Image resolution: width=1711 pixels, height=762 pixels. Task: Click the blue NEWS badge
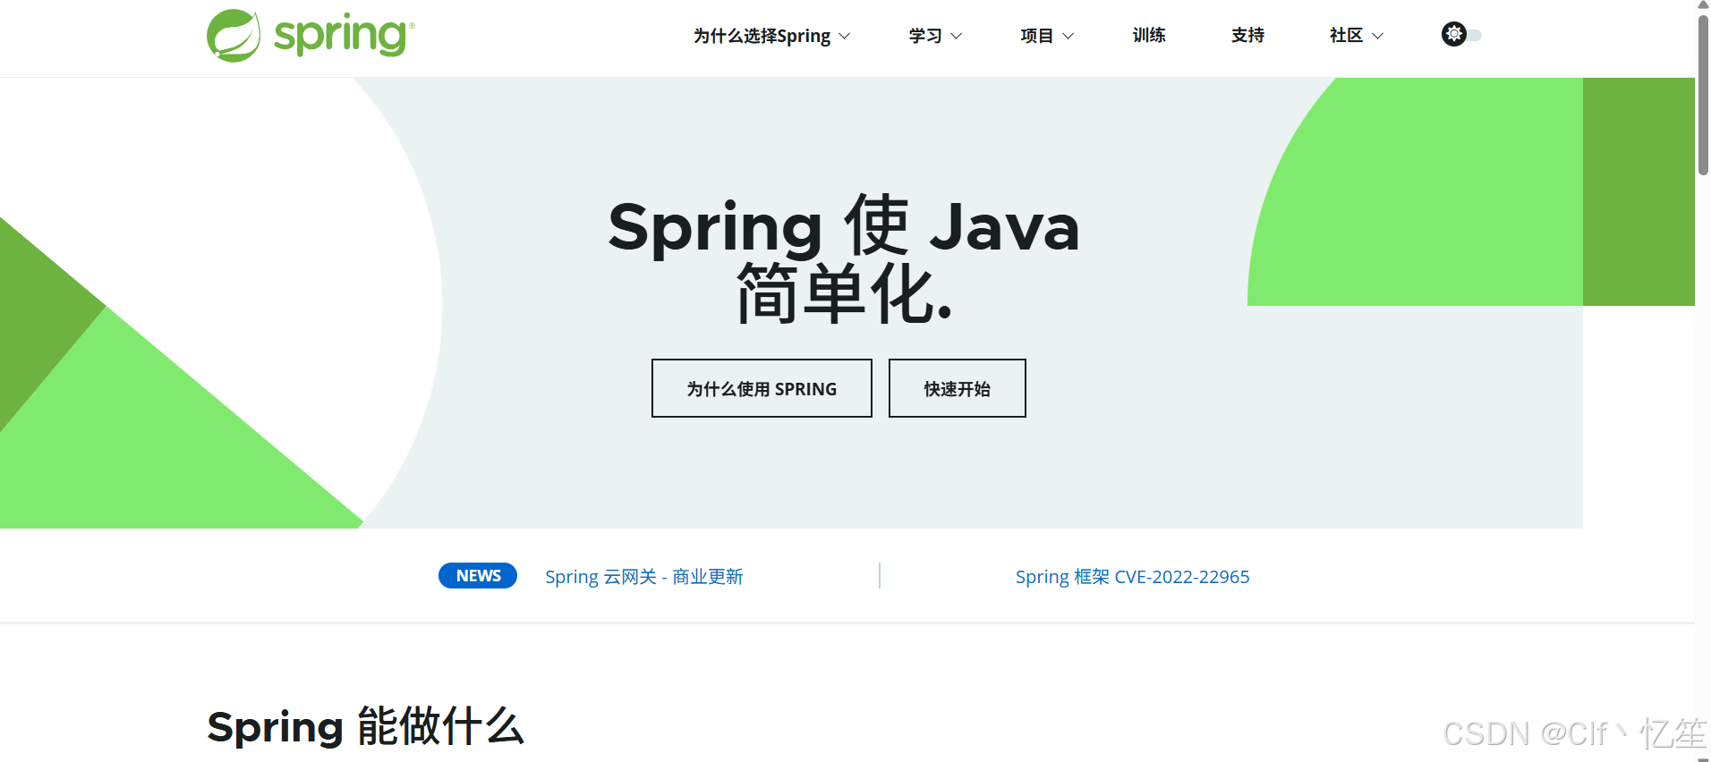tap(478, 576)
